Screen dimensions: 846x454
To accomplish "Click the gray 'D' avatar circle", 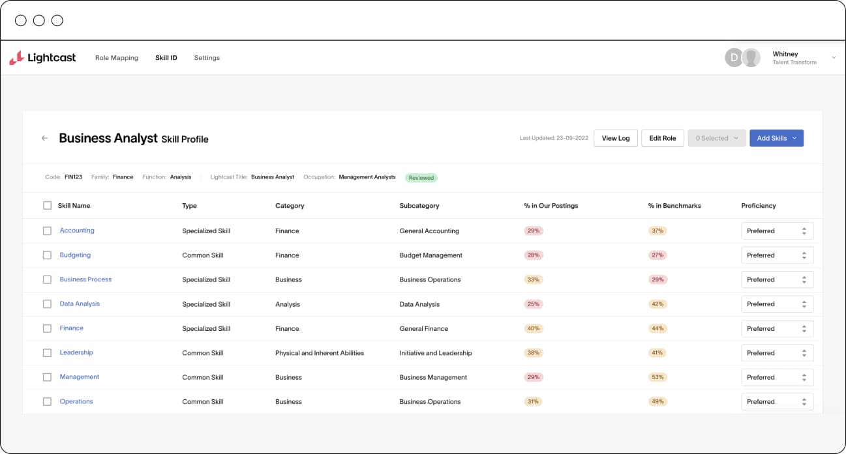I will pyautogui.click(x=734, y=58).
